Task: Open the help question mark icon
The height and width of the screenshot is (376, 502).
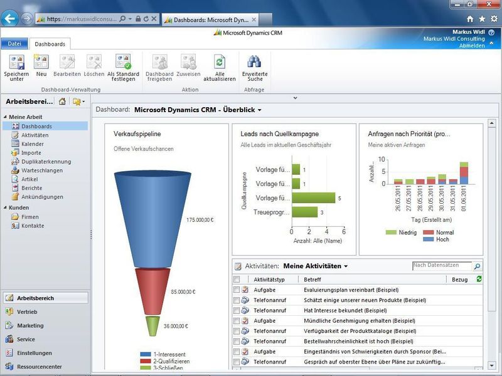Action: coord(491,33)
